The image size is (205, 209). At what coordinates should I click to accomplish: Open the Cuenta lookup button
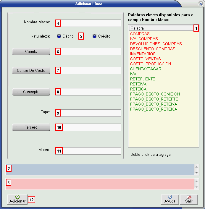tap(31, 52)
